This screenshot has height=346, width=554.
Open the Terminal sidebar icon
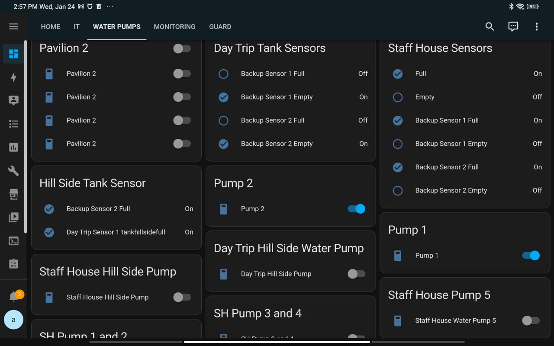[x=13, y=241]
